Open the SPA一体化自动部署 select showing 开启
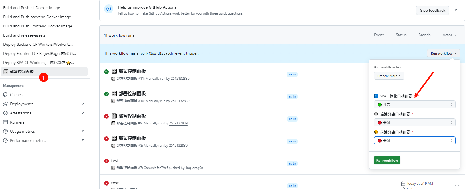This screenshot has width=469, height=189. point(414,104)
